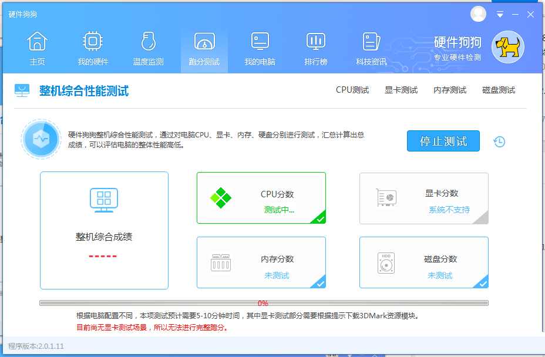Click the 整机综合性能测试 heading
The width and height of the screenshot is (545, 357).
click(x=84, y=91)
